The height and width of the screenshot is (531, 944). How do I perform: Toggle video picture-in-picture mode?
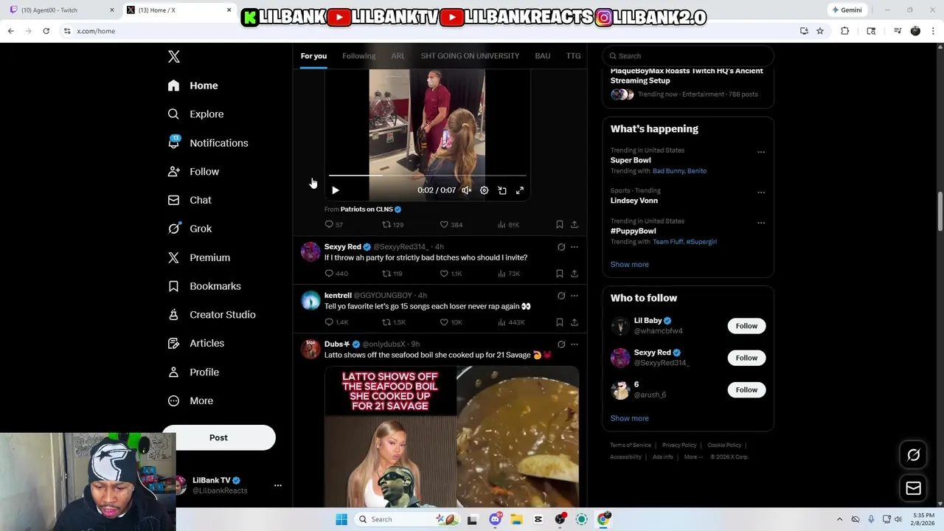pyautogui.click(x=502, y=190)
